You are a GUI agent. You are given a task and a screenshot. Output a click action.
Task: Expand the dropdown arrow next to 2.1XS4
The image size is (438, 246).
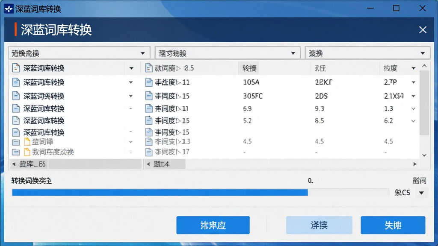(414, 96)
